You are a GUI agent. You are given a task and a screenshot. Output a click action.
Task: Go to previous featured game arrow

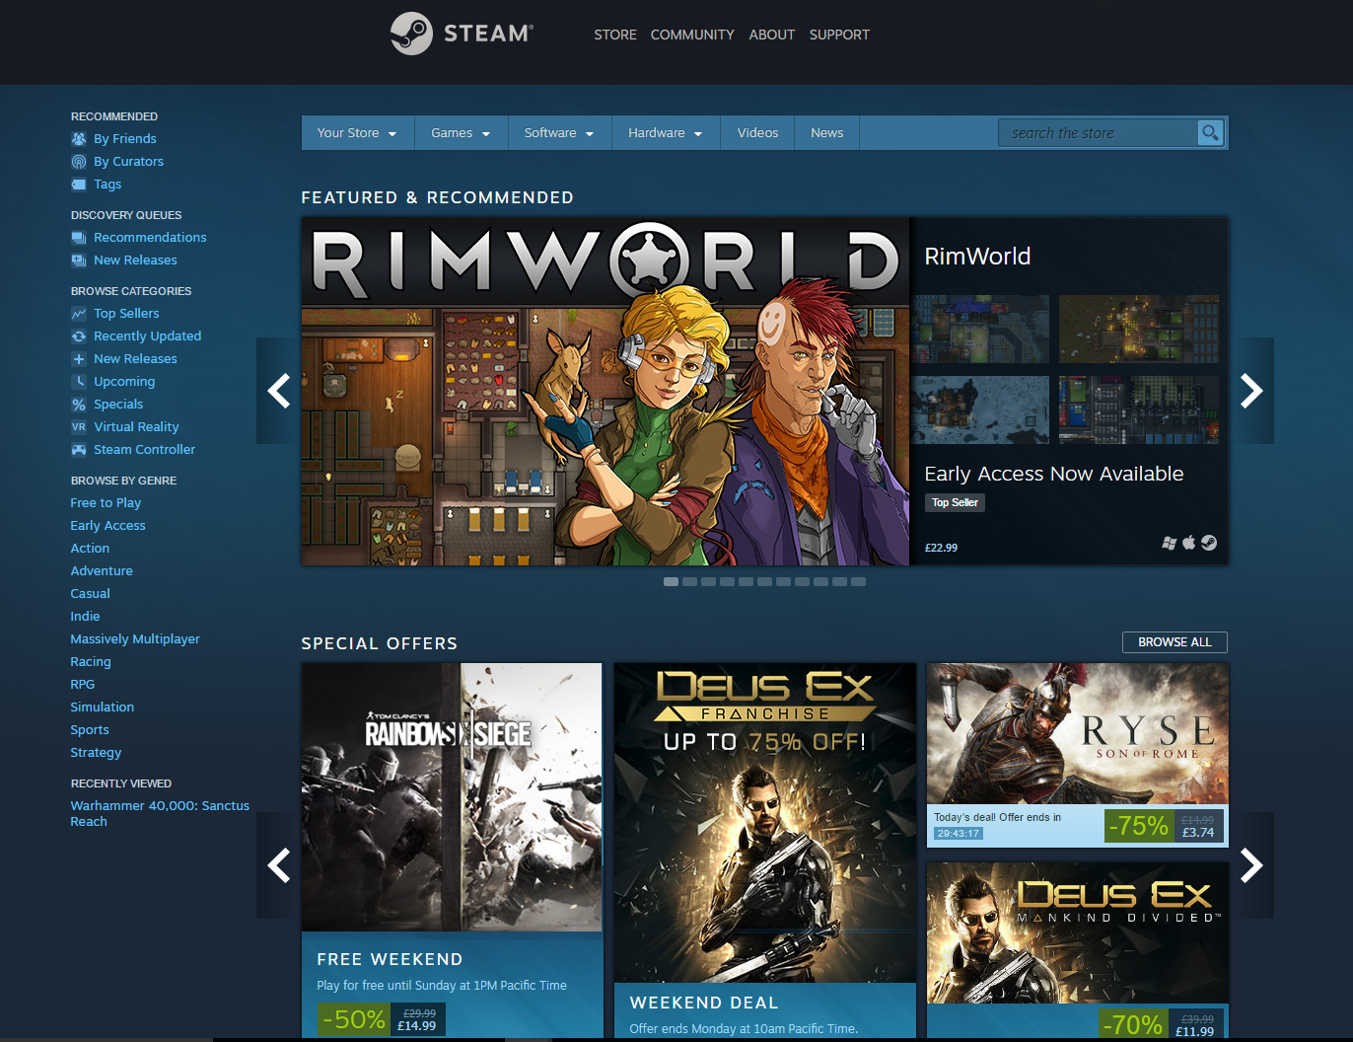[278, 391]
